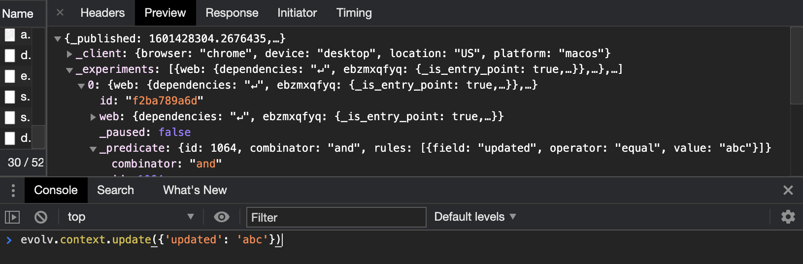The height and width of the screenshot is (264, 803).
Task: Close the console drawer X icon
Action: (x=788, y=190)
